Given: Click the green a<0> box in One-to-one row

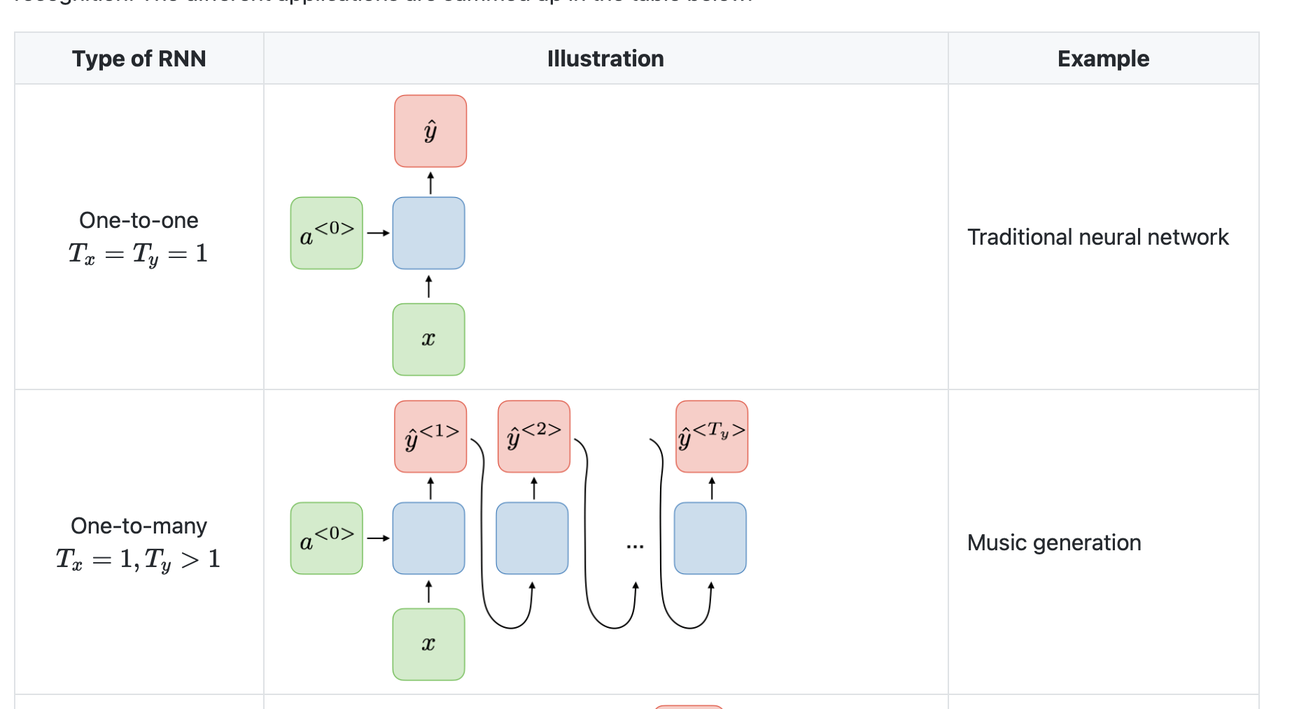Looking at the screenshot, I should pyautogui.click(x=327, y=233).
